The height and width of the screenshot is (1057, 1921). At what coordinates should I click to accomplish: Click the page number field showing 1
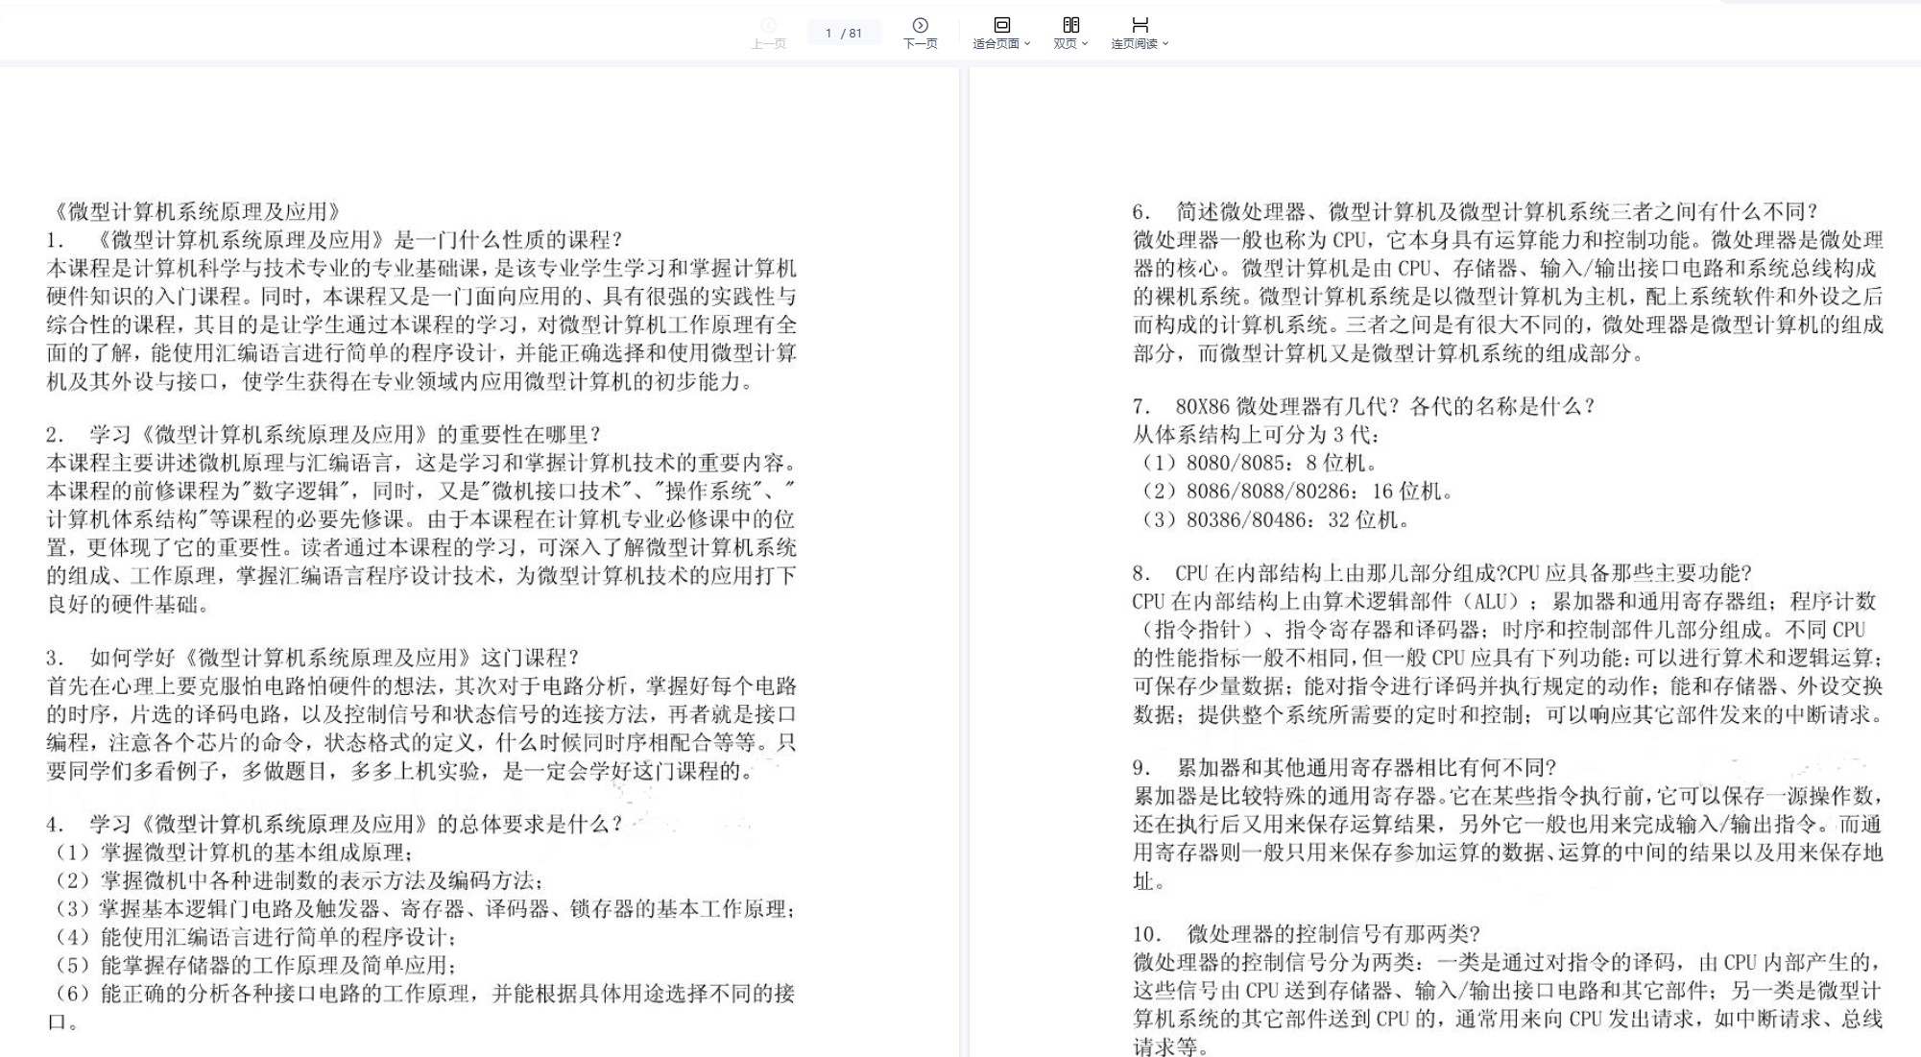tap(828, 34)
